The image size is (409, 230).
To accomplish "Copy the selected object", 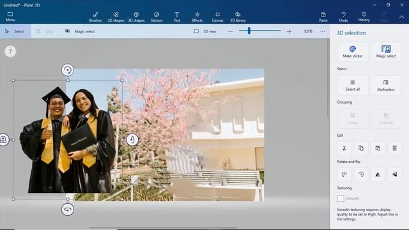I will pyautogui.click(x=361, y=148).
